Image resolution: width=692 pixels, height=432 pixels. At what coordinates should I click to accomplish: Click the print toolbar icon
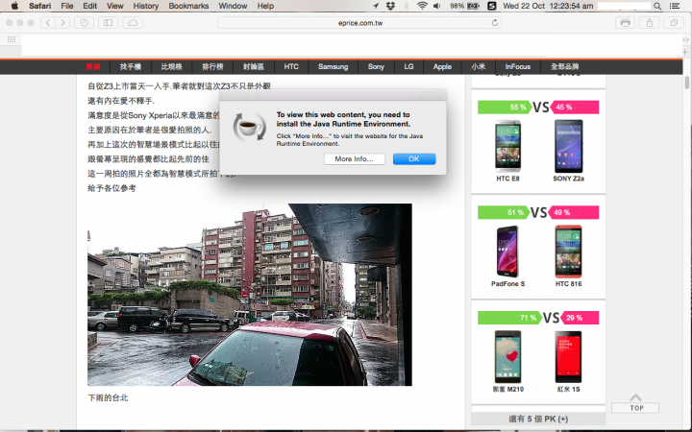[x=625, y=22]
